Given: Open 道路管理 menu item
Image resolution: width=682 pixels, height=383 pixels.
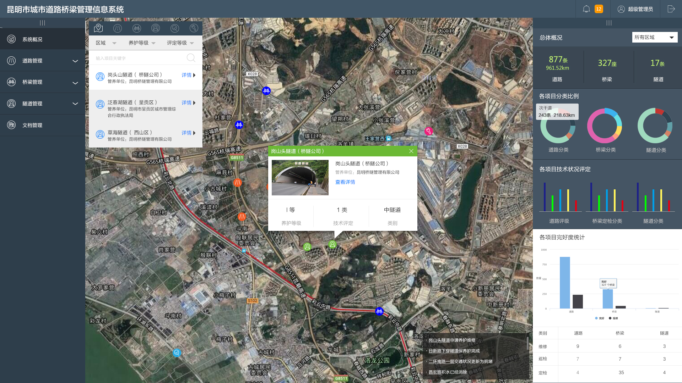Looking at the screenshot, I should [43, 61].
